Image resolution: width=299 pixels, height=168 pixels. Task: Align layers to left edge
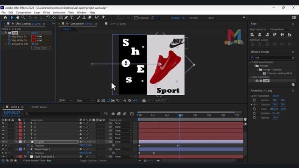tap(252, 35)
